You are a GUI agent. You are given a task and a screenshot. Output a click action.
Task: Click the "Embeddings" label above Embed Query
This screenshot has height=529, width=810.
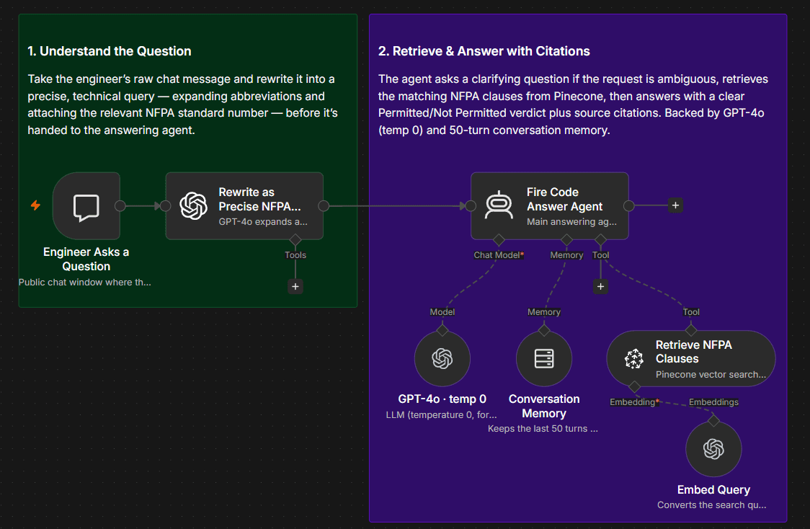(714, 402)
